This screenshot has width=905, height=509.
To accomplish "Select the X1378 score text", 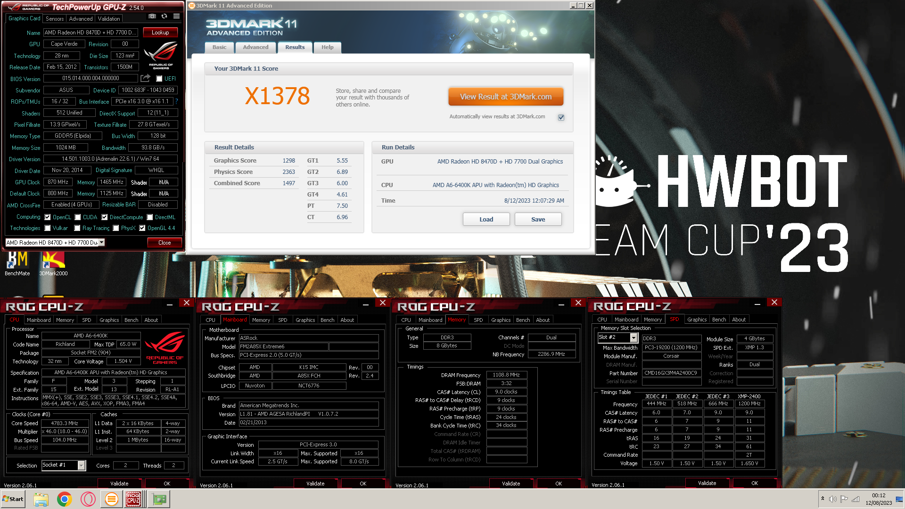I will click(x=277, y=96).
